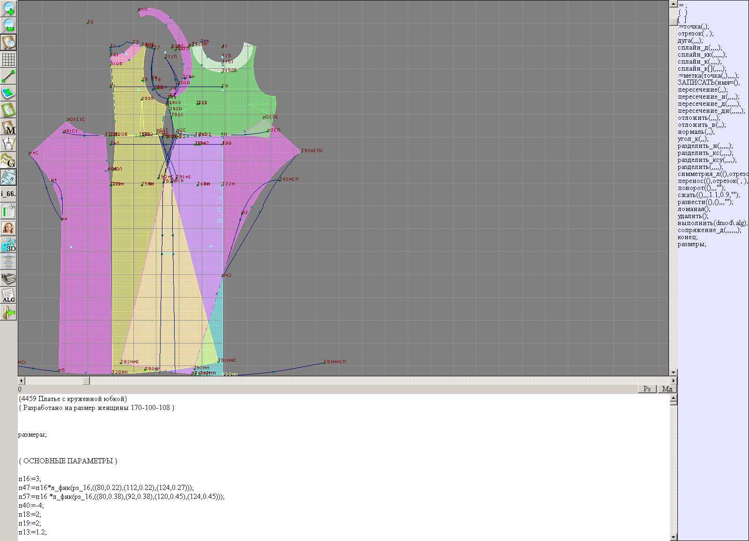Screen dimensions: 749x541
Task: Click the stacked books library icon
Action: click(x=8, y=279)
